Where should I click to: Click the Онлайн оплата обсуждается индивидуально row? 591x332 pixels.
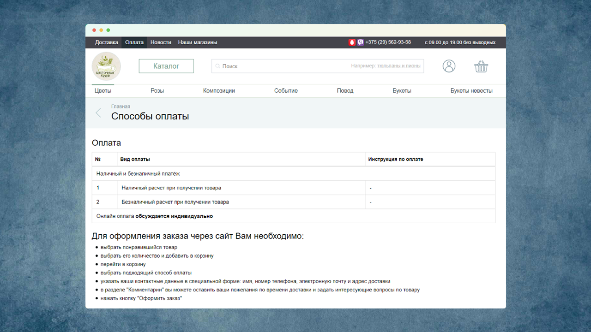[294, 216]
